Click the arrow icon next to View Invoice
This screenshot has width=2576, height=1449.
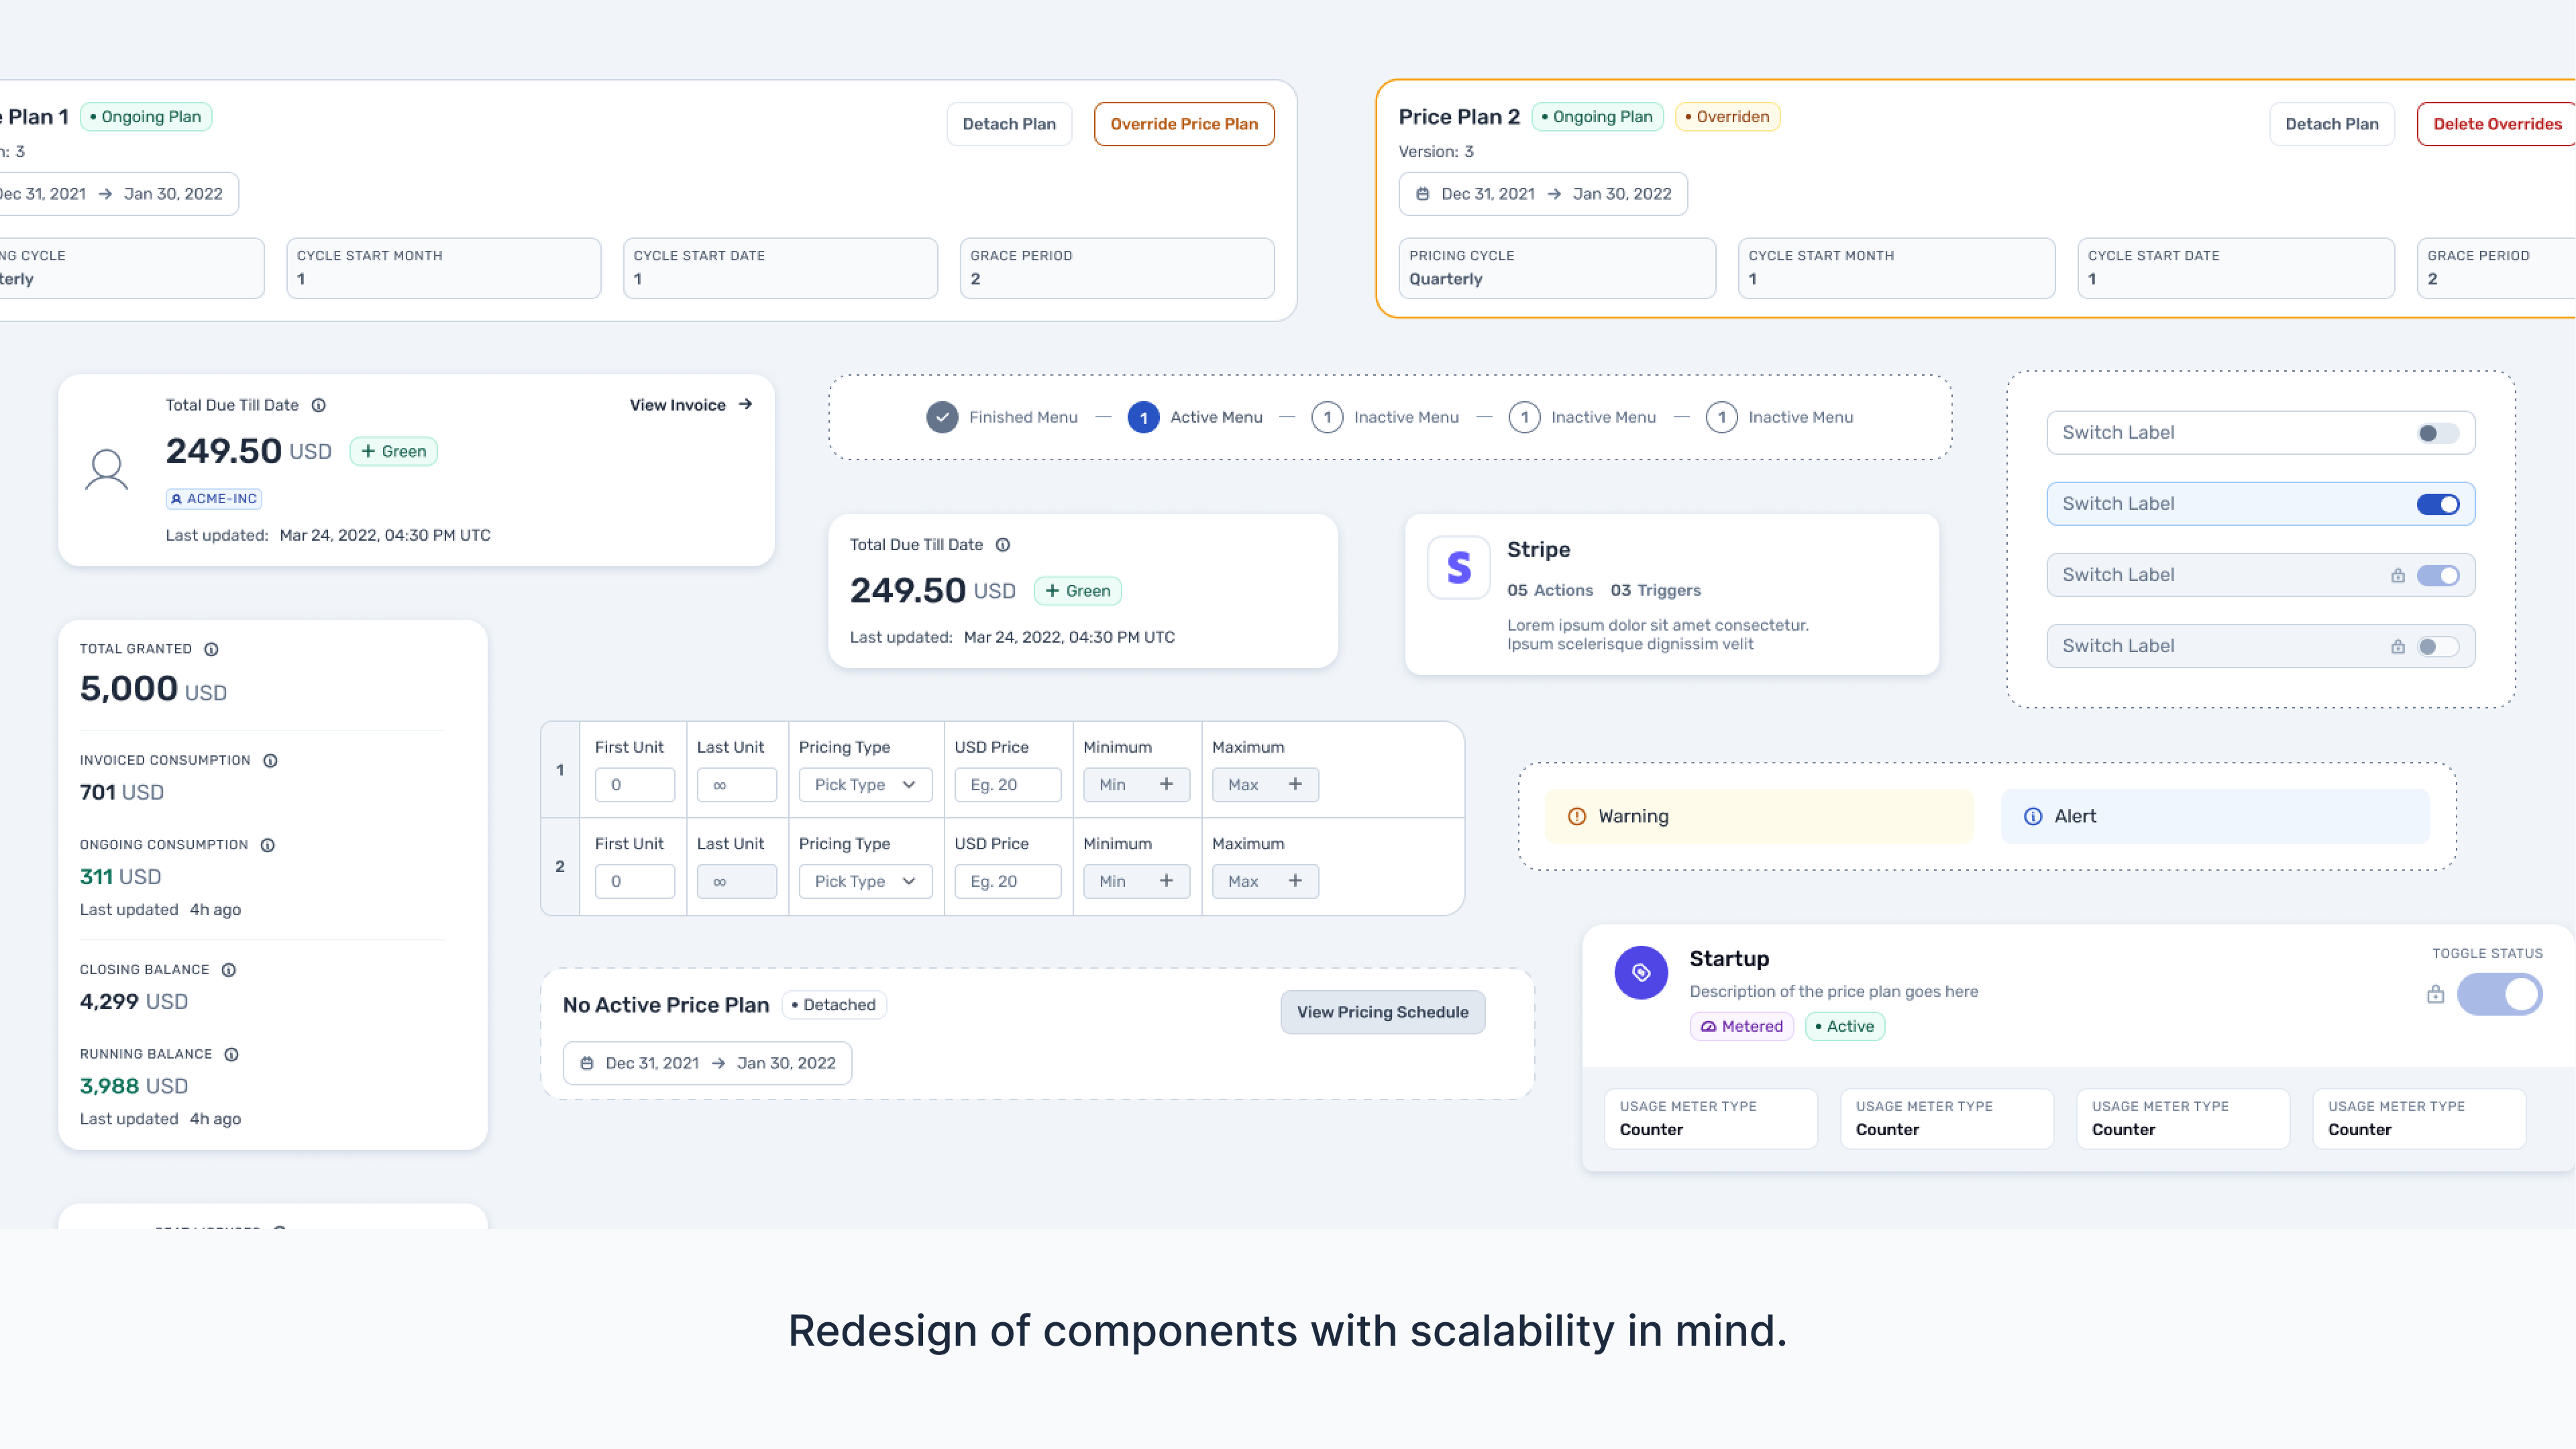[x=745, y=404]
